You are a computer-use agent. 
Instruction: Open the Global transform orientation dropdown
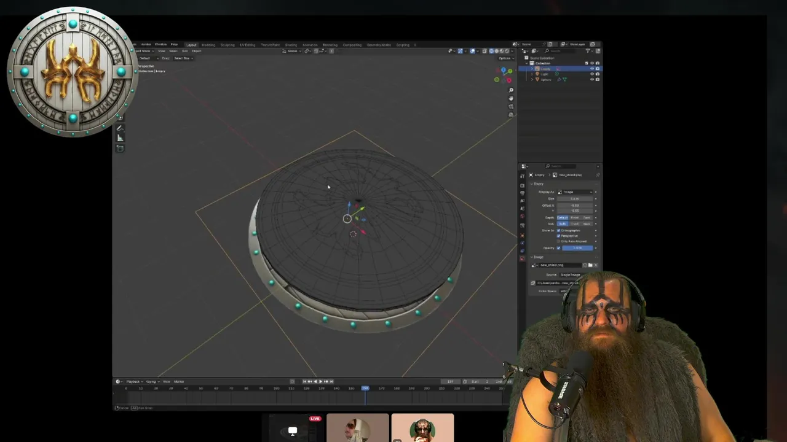click(293, 51)
